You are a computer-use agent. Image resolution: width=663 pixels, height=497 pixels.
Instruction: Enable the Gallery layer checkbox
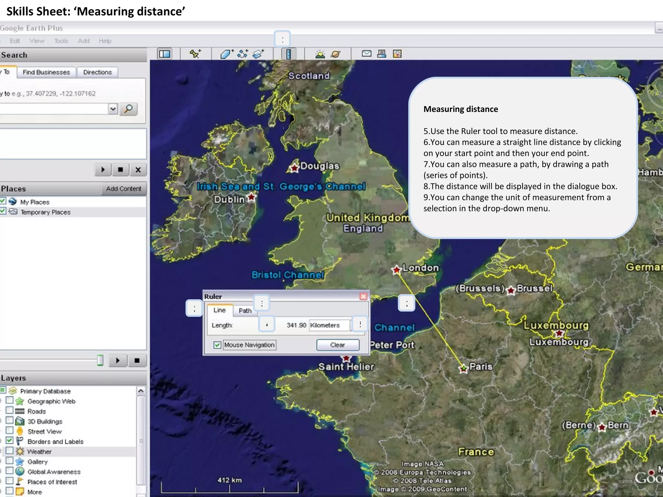(x=10, y=461)
